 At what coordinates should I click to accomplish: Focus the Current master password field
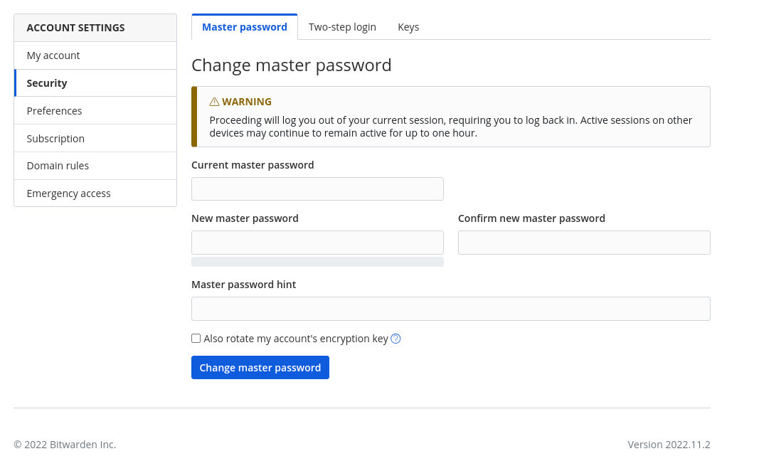pyautogui.click(x=317, y=189)
